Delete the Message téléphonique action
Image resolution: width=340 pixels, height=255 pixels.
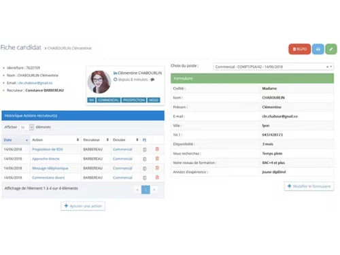pos(157,168)
